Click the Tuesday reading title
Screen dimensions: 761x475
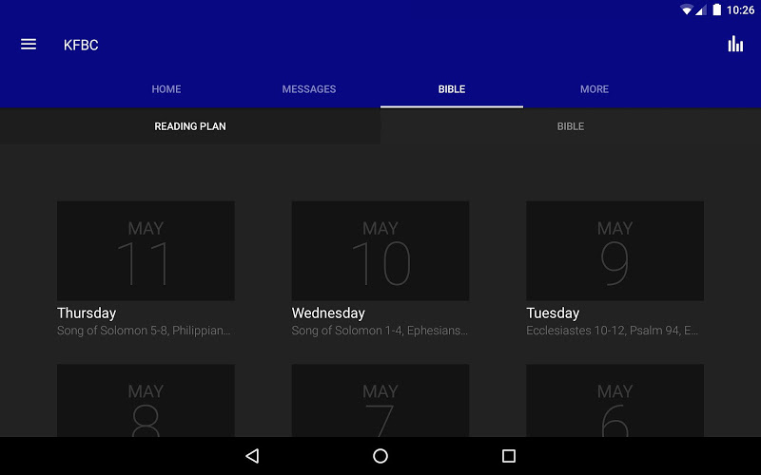[553, 313]
